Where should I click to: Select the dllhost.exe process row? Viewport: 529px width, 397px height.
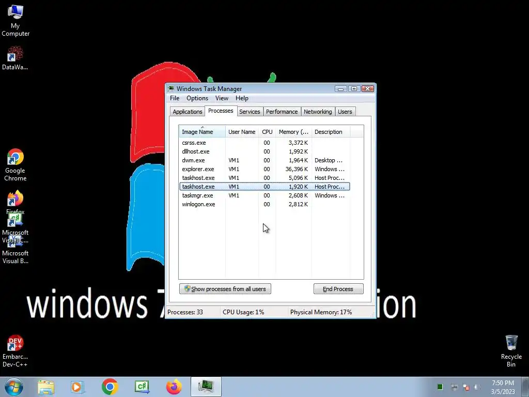(264, 151)
